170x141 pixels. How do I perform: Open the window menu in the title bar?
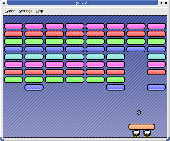[4, 3]
